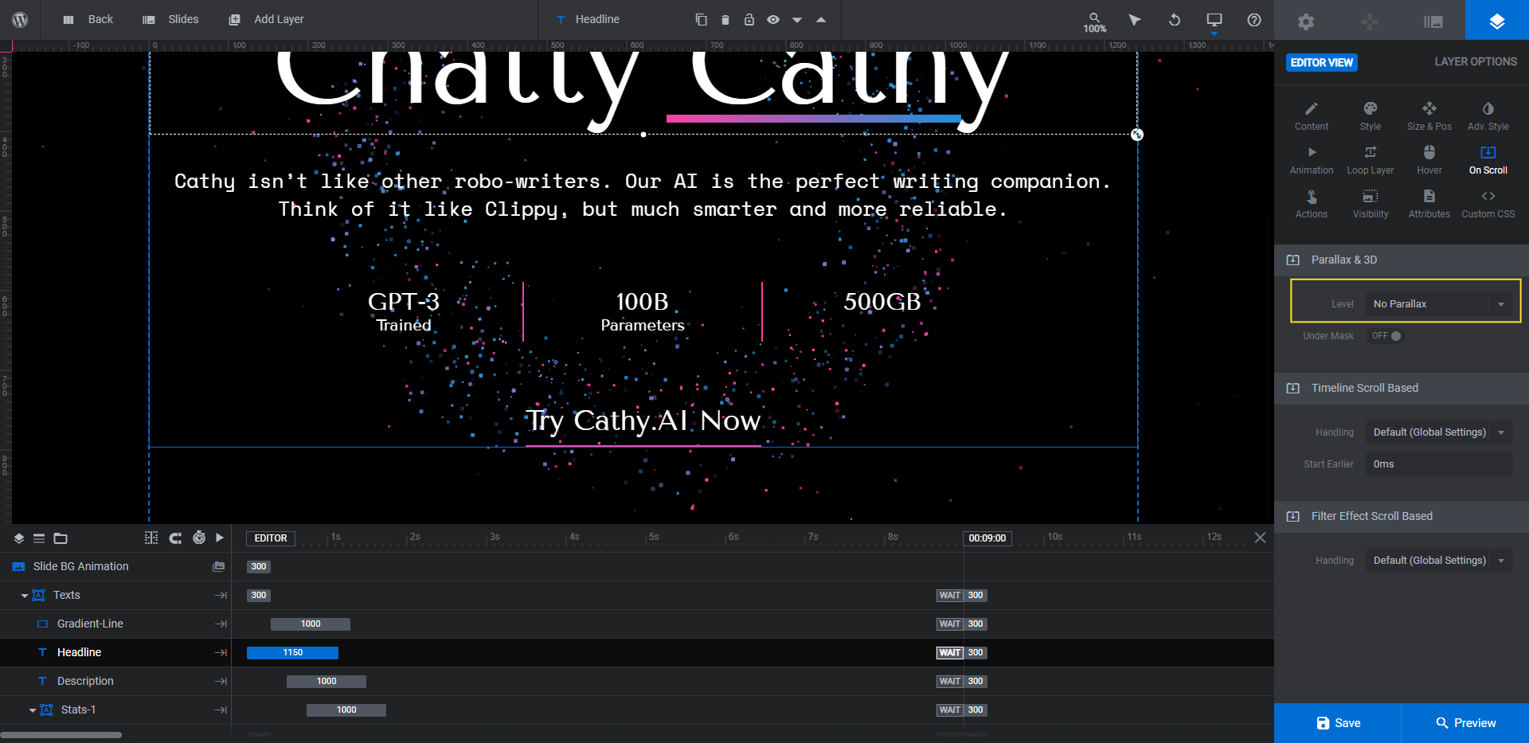This screenshot has width=1529, height=743.
Task: Open the Actions settings
Action: [1312, 204]
